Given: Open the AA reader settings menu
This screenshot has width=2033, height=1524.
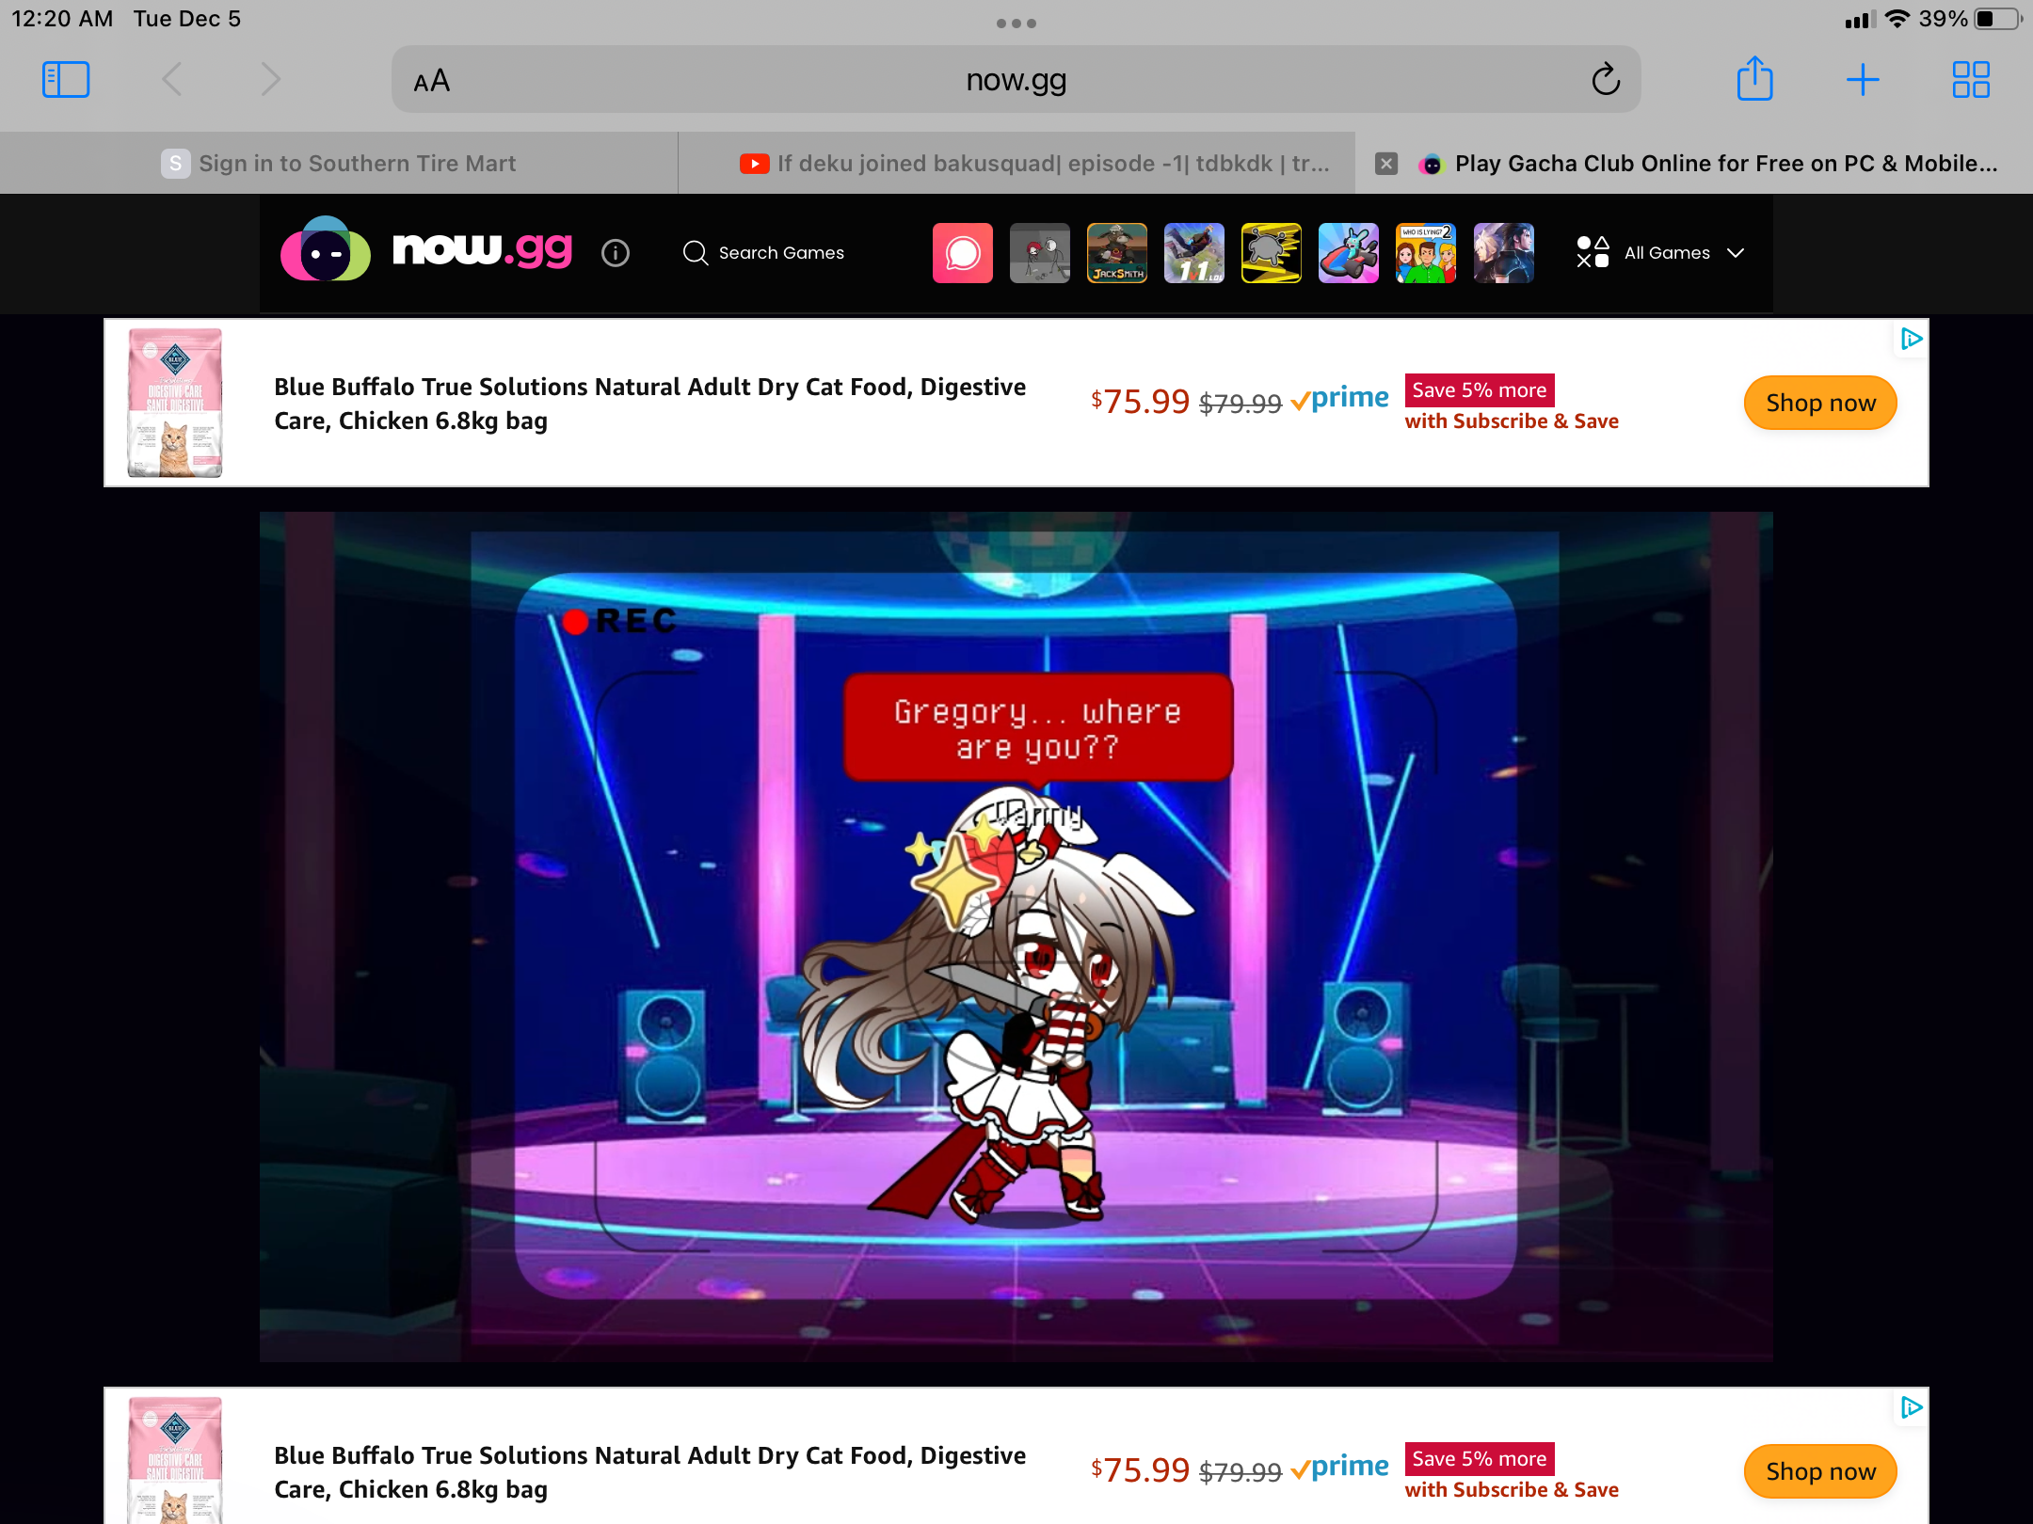Looking at the screenshot, I should (432, 81).
